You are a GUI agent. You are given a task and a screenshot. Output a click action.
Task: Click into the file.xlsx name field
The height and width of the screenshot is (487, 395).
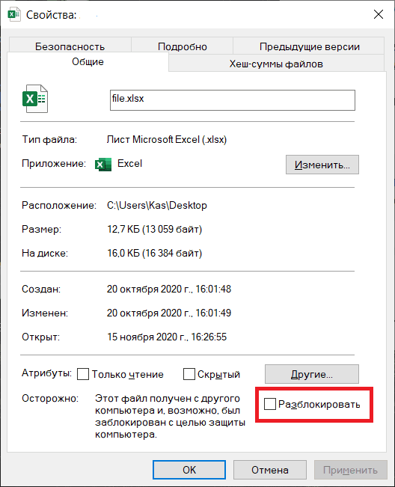click(232, 100)
